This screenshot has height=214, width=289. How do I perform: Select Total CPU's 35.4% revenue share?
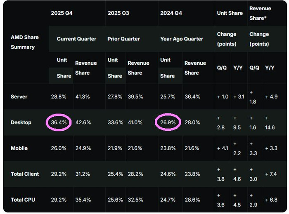(x=83, y=200)
